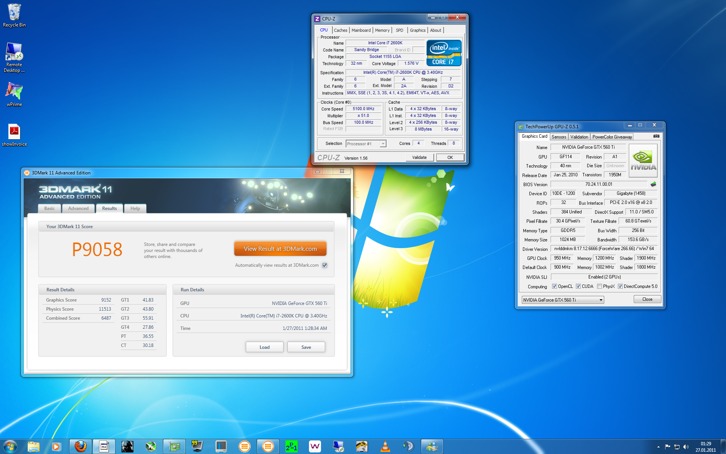Switch to Memory tab in CPU-Z

tap(382, 30)
